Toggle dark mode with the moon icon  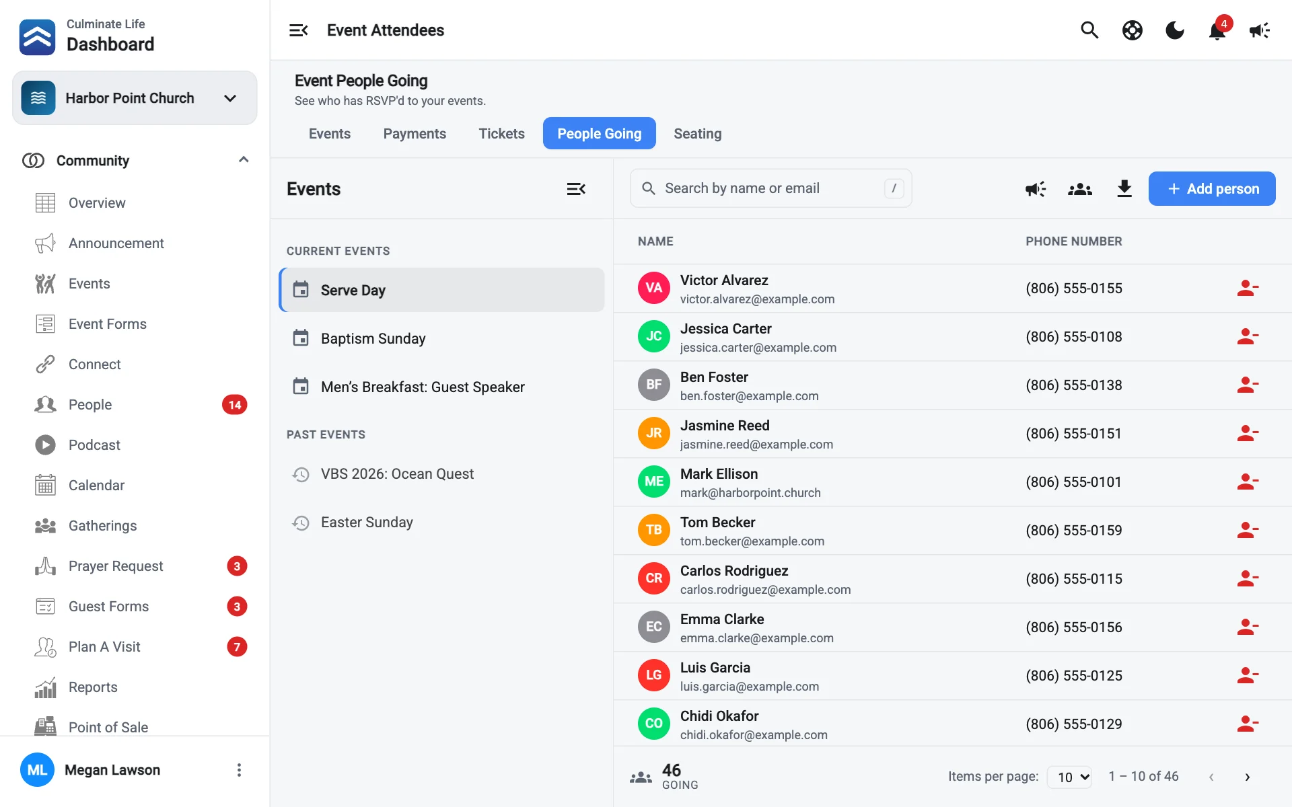(1175, 30)
